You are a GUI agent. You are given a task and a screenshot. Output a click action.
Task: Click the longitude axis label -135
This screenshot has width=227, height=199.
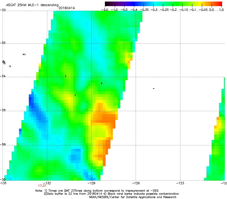3,183
